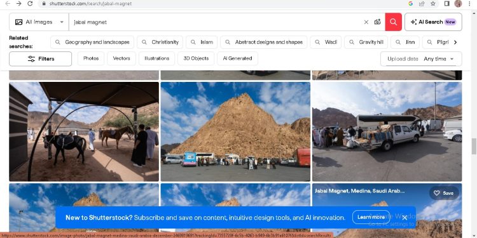Screen dimensions: 477x238
Task: Switch to the Vectors tab
Action: click(x=121, y=58)
